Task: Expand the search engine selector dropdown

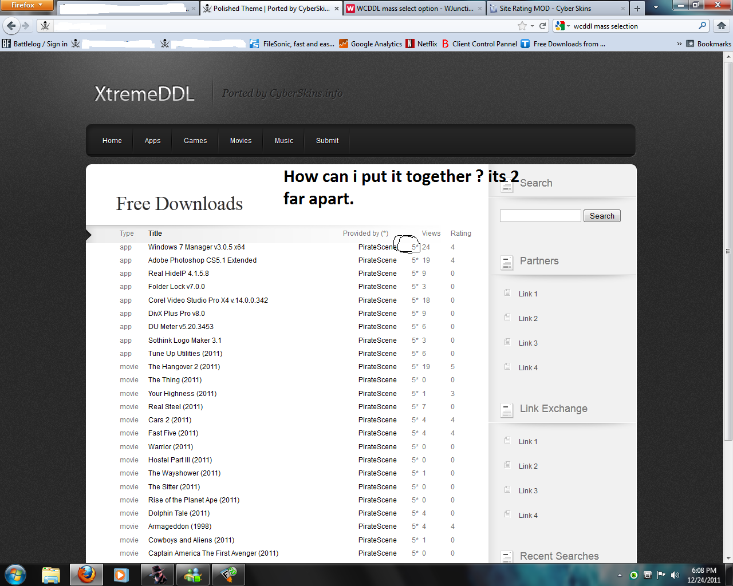Action: [562, 26]
